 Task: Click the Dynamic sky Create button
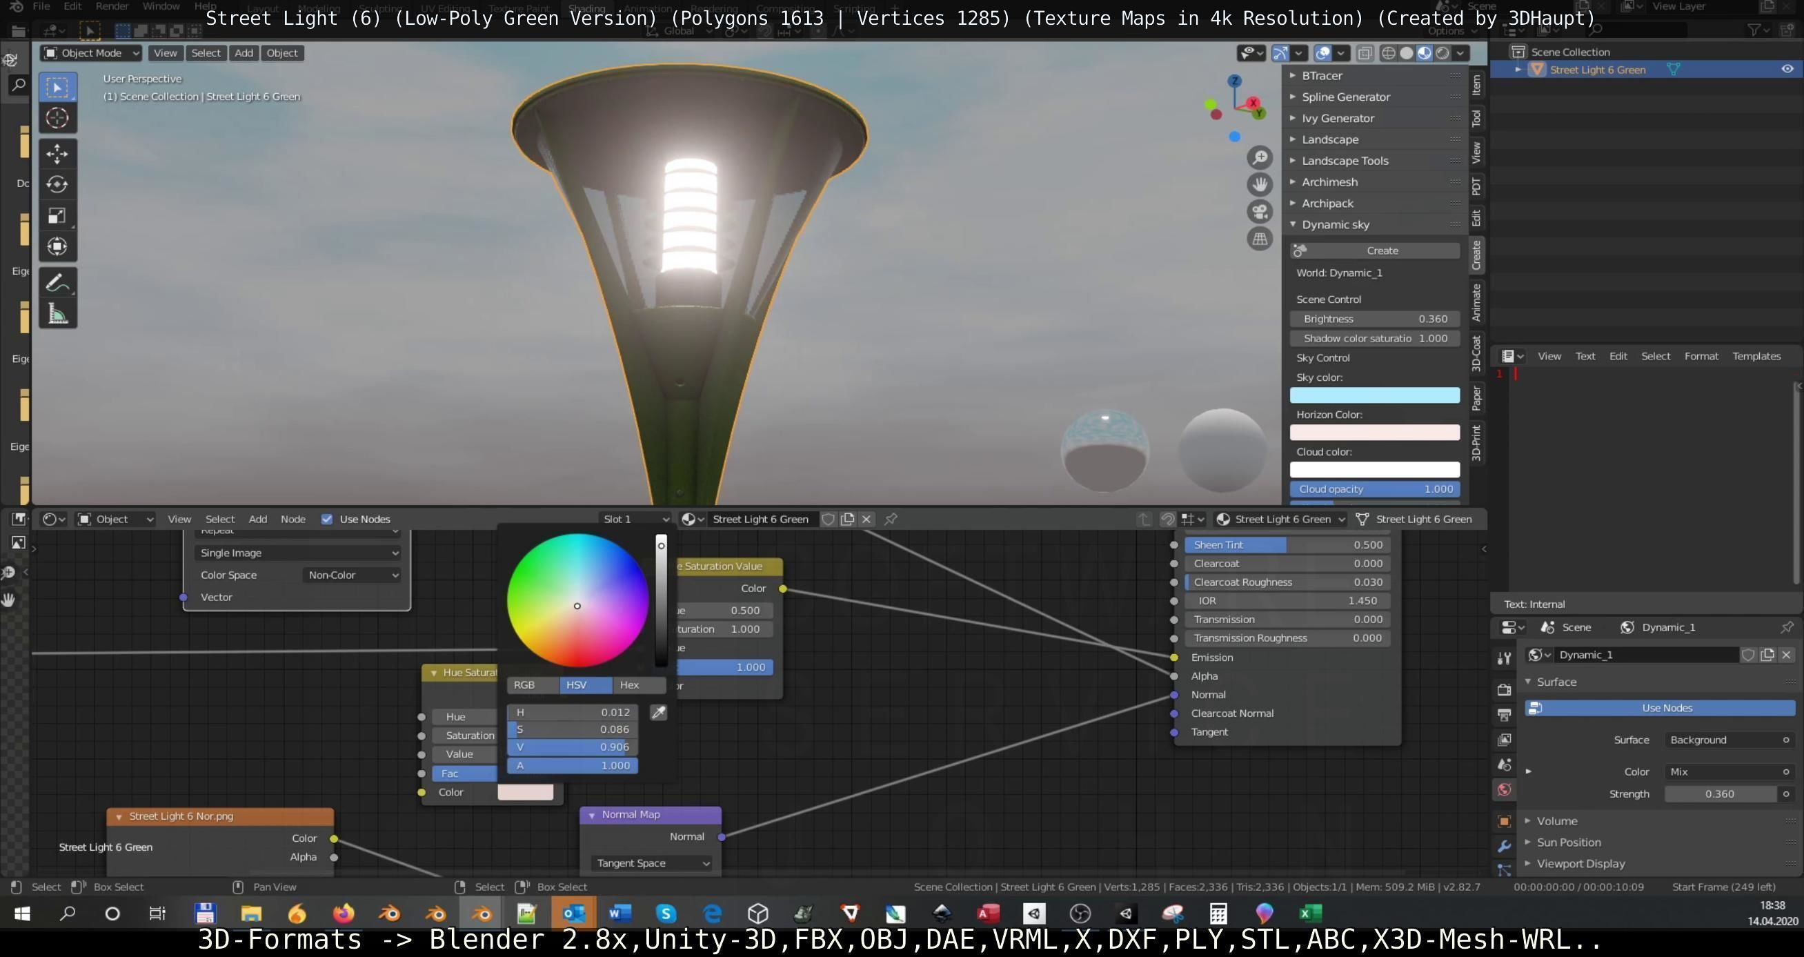click(x=1375, y=251)
